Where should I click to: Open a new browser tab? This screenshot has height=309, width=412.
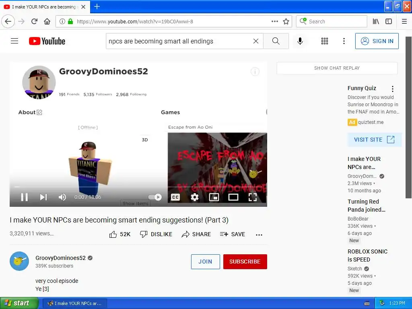tap(97, 6)
